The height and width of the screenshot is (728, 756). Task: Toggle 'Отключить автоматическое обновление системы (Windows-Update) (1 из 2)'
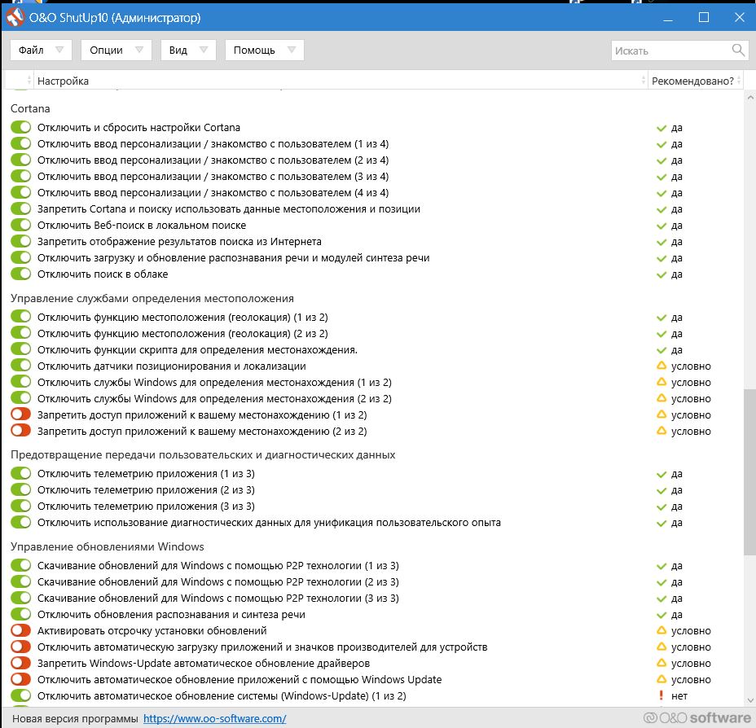coord(20,695)
